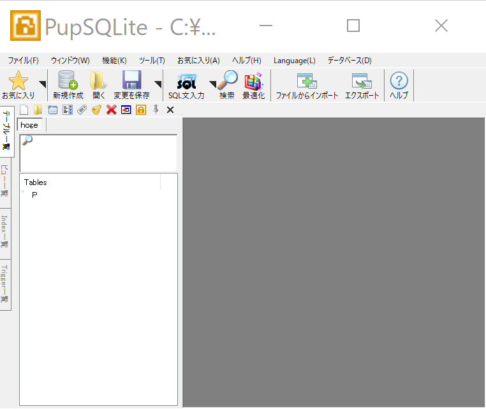This screenshot has width=486, height=409.
Task: Save changes with the floppy disk icon
Action: [132, 80]
